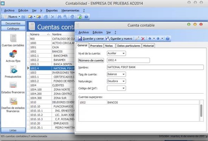
Task: Open Cuentas contables catalog icon
Action: pyautogui.click(x=13, y=40)
